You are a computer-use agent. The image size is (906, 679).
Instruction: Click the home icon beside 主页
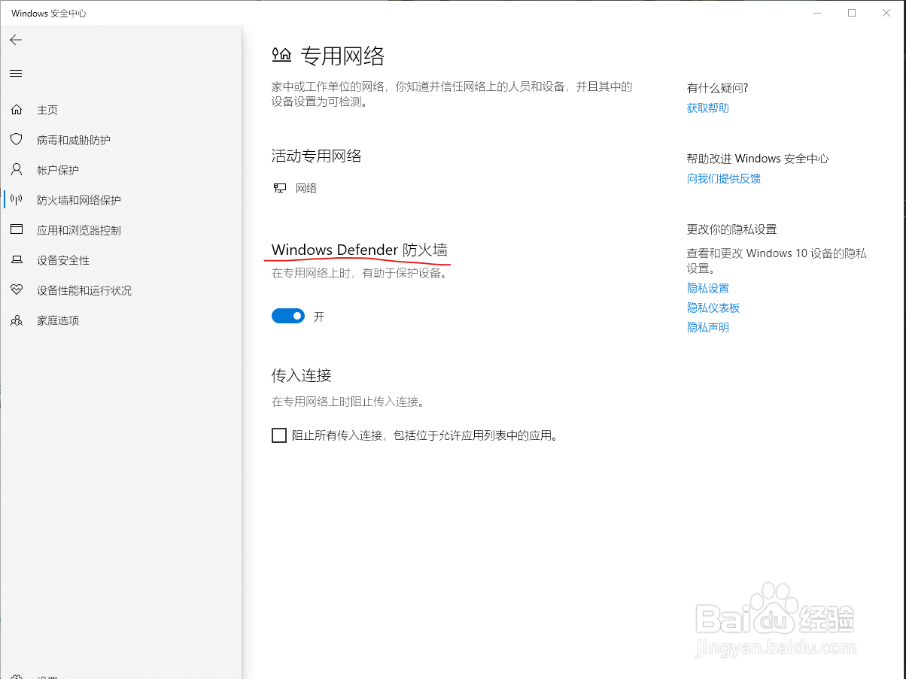click(x=17, y=110)
